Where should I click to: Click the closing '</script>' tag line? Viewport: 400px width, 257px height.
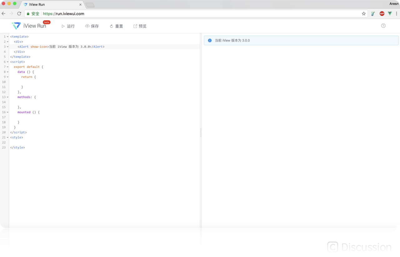pos(18,132)
